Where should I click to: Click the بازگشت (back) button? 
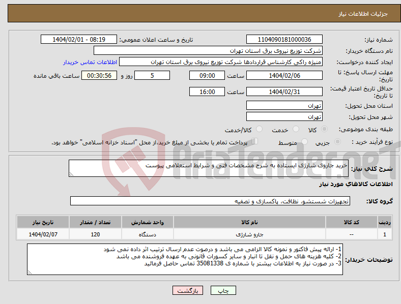(x=188, y=290)
